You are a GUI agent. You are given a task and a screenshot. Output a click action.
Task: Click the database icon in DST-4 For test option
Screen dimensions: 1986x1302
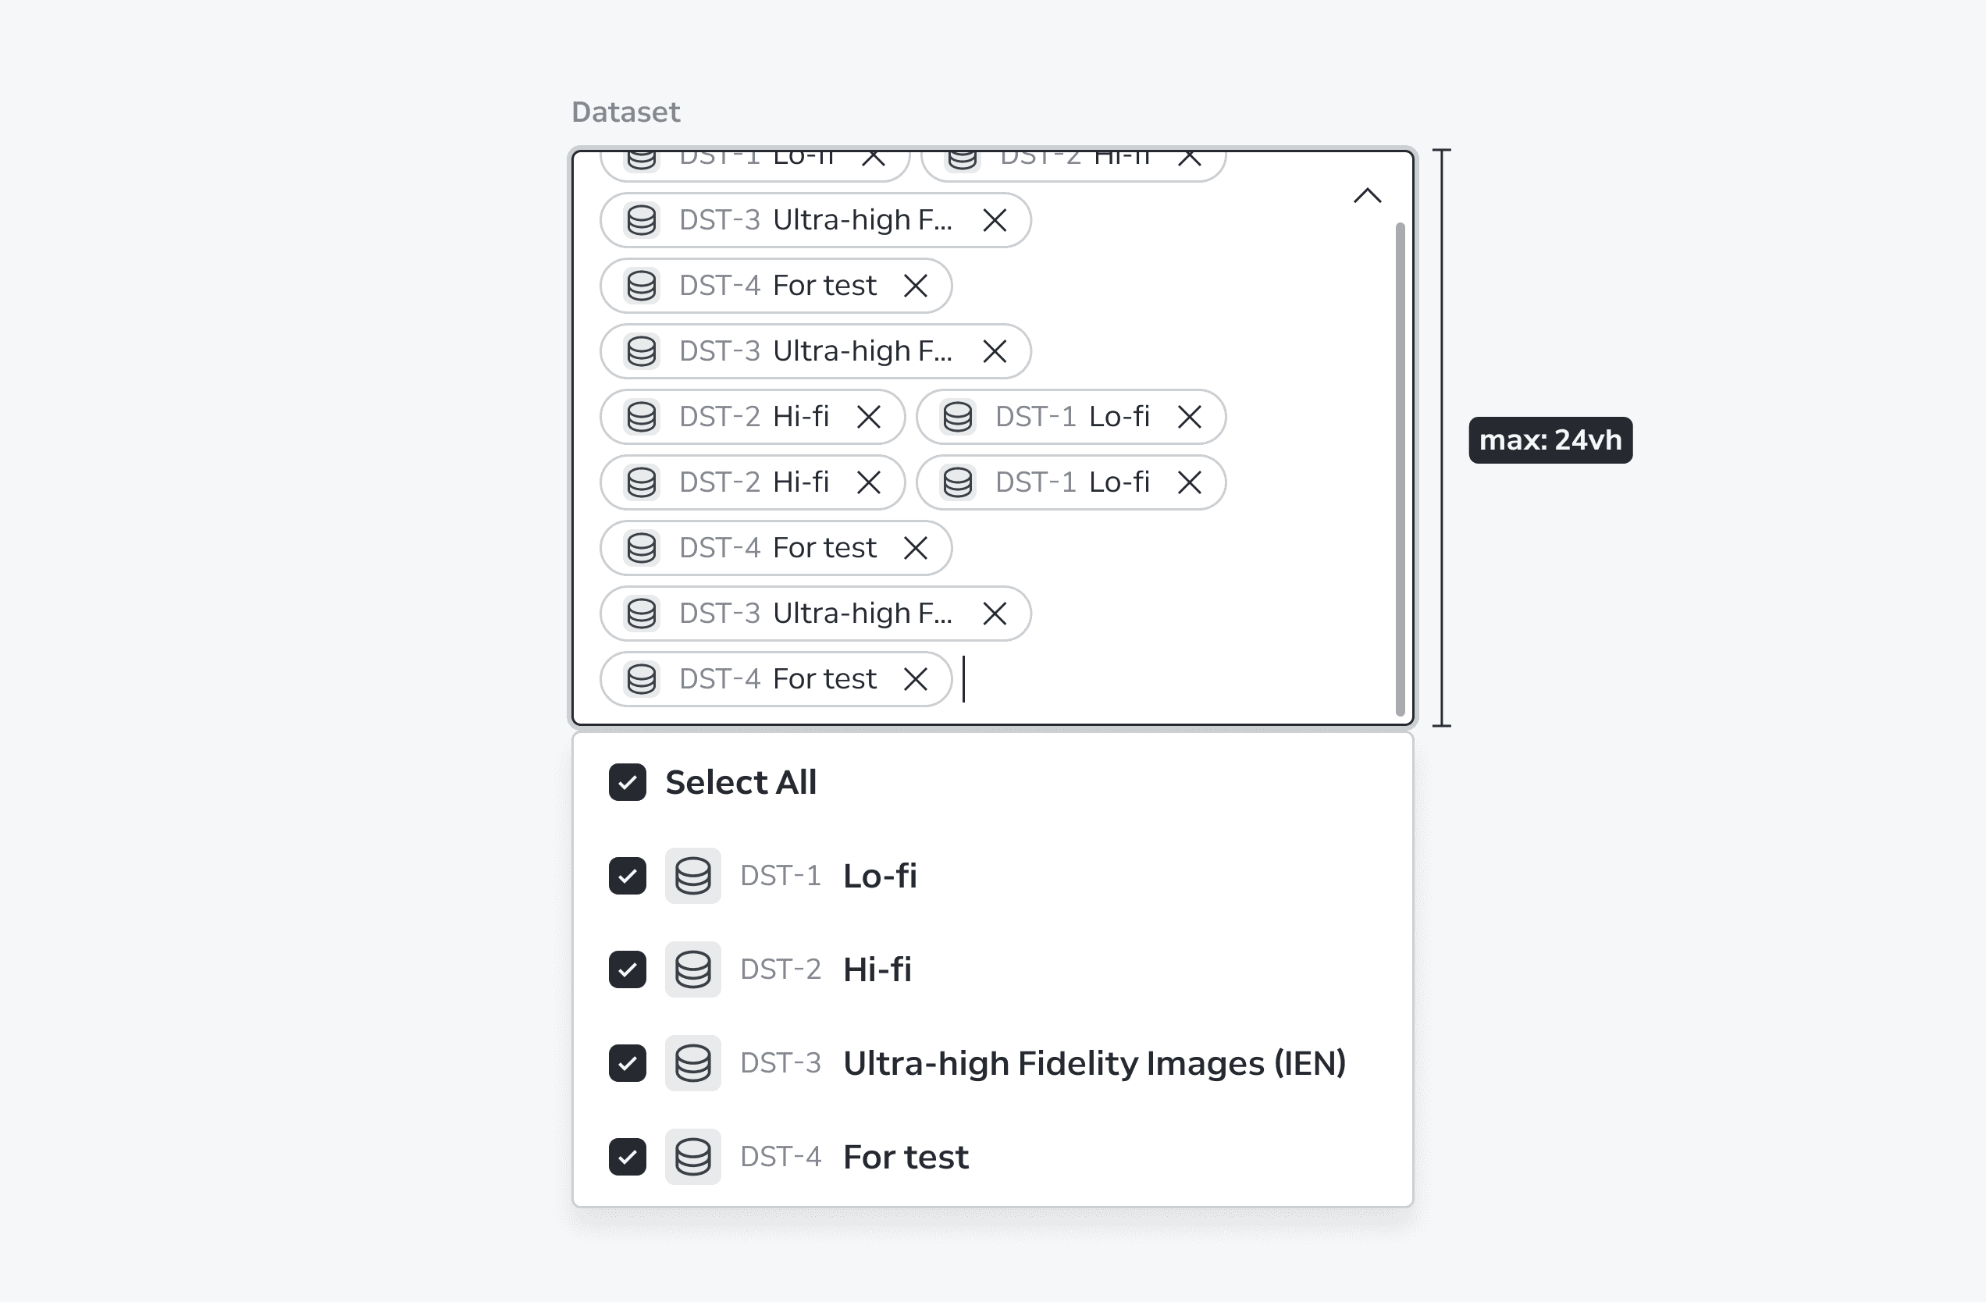tap(692, 1157)
